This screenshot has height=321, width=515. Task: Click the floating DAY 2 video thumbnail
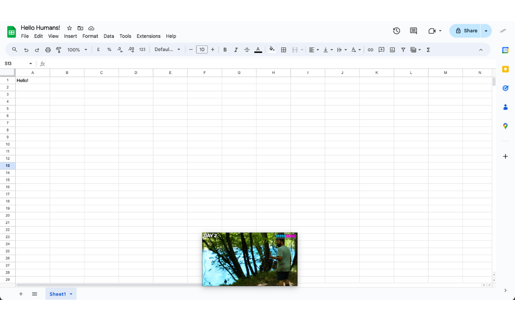250,259
